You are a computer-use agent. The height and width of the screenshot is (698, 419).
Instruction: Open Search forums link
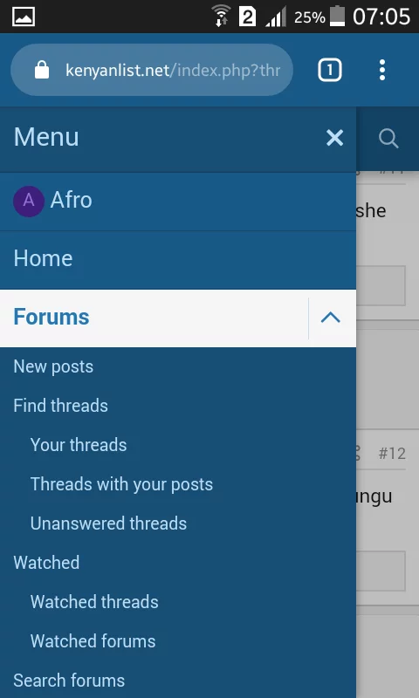click(x=69, y=681)
